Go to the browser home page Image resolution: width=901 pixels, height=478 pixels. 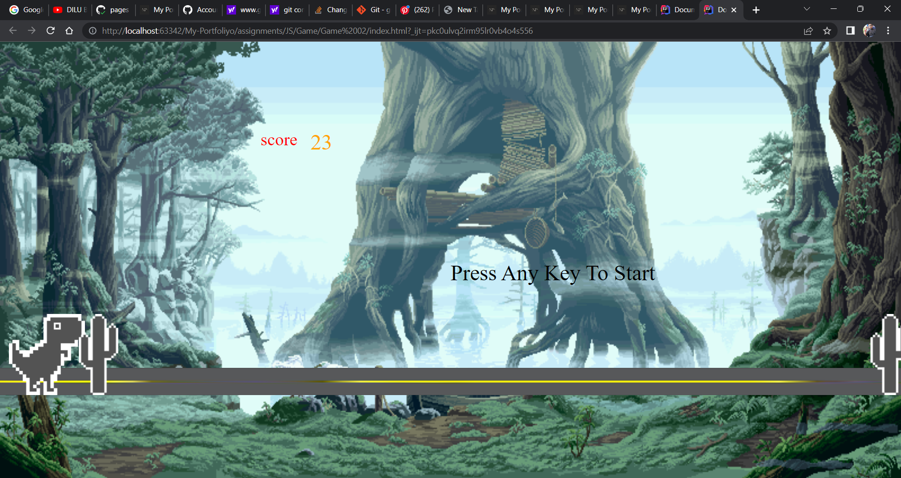pos(69,30)
